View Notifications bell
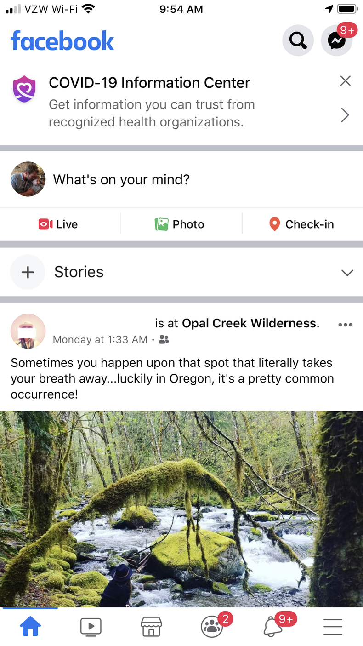The width and height of the screenshot is (363, 646). [x=273, y=626]
